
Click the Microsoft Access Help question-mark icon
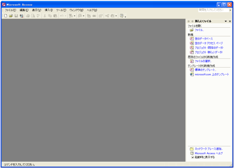click(122, 16)
